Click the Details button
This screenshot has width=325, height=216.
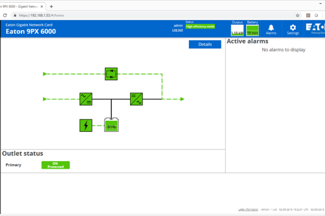pos(205,44)
